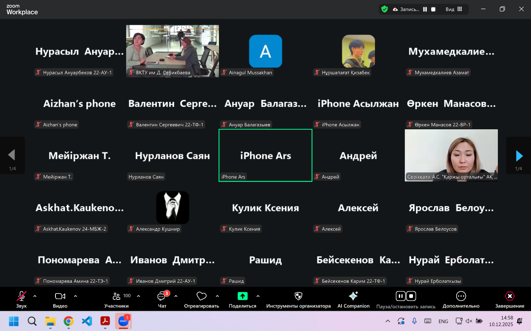Open AI Companion
Image resolution: width=531 pixels, height=331 pixels.
tap(353, 296)
